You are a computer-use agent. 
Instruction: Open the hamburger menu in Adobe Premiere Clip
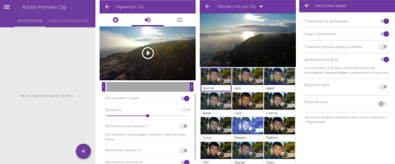tap(7, 7)
